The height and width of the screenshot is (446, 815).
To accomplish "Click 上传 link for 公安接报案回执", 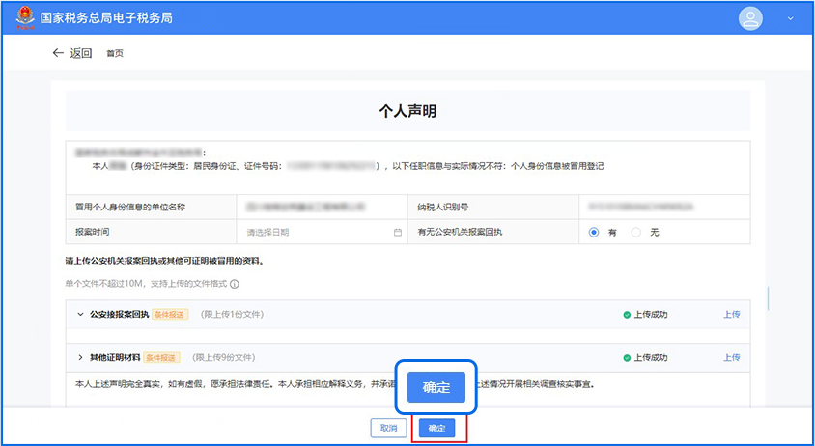I will [x=731, y=315].
